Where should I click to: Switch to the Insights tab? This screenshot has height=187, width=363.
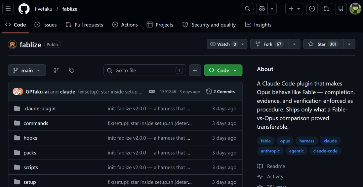pos(258,25)
